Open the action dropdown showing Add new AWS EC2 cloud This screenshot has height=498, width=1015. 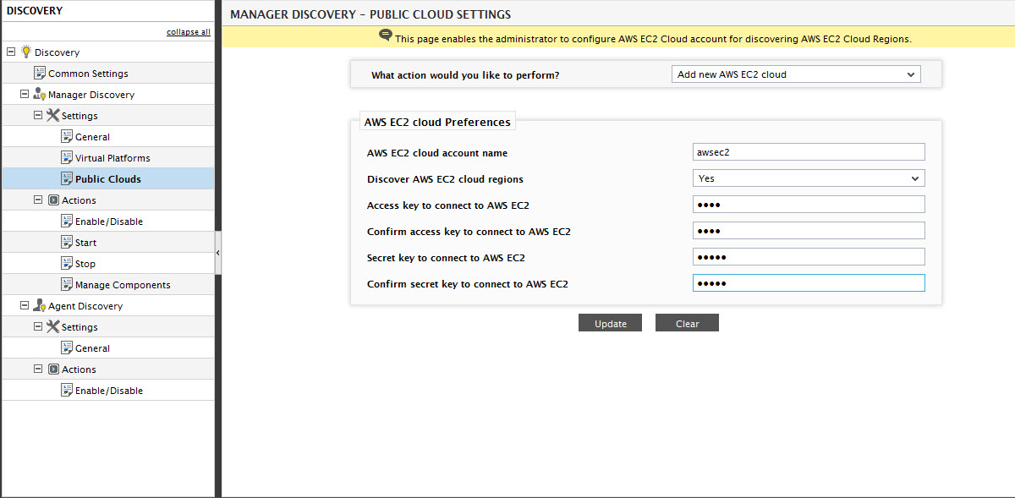tap(796, 74)
